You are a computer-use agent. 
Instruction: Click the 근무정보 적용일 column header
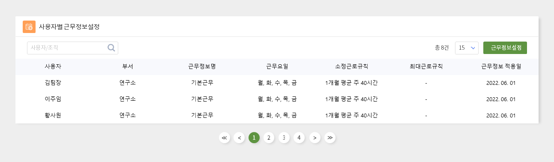click(501, 67)
